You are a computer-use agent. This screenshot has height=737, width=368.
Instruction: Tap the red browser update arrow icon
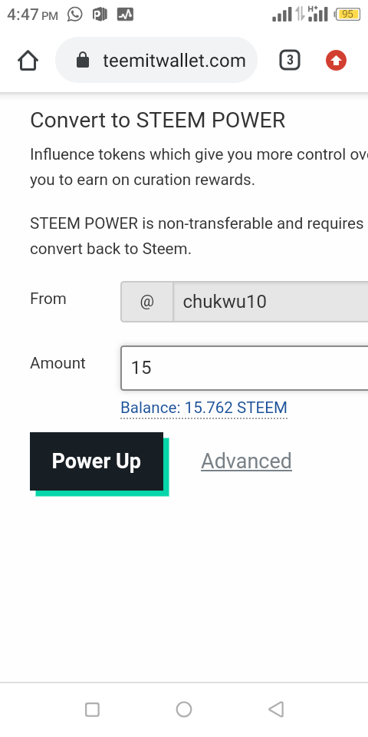click(336, 60)
